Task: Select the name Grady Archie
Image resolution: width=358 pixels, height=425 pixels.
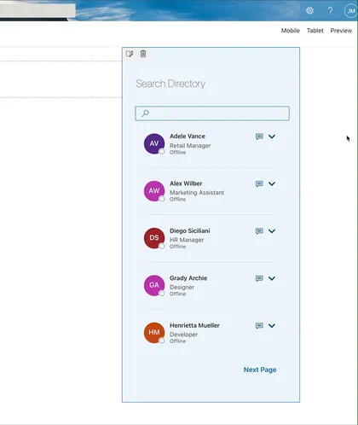Action: coord(188,278)
